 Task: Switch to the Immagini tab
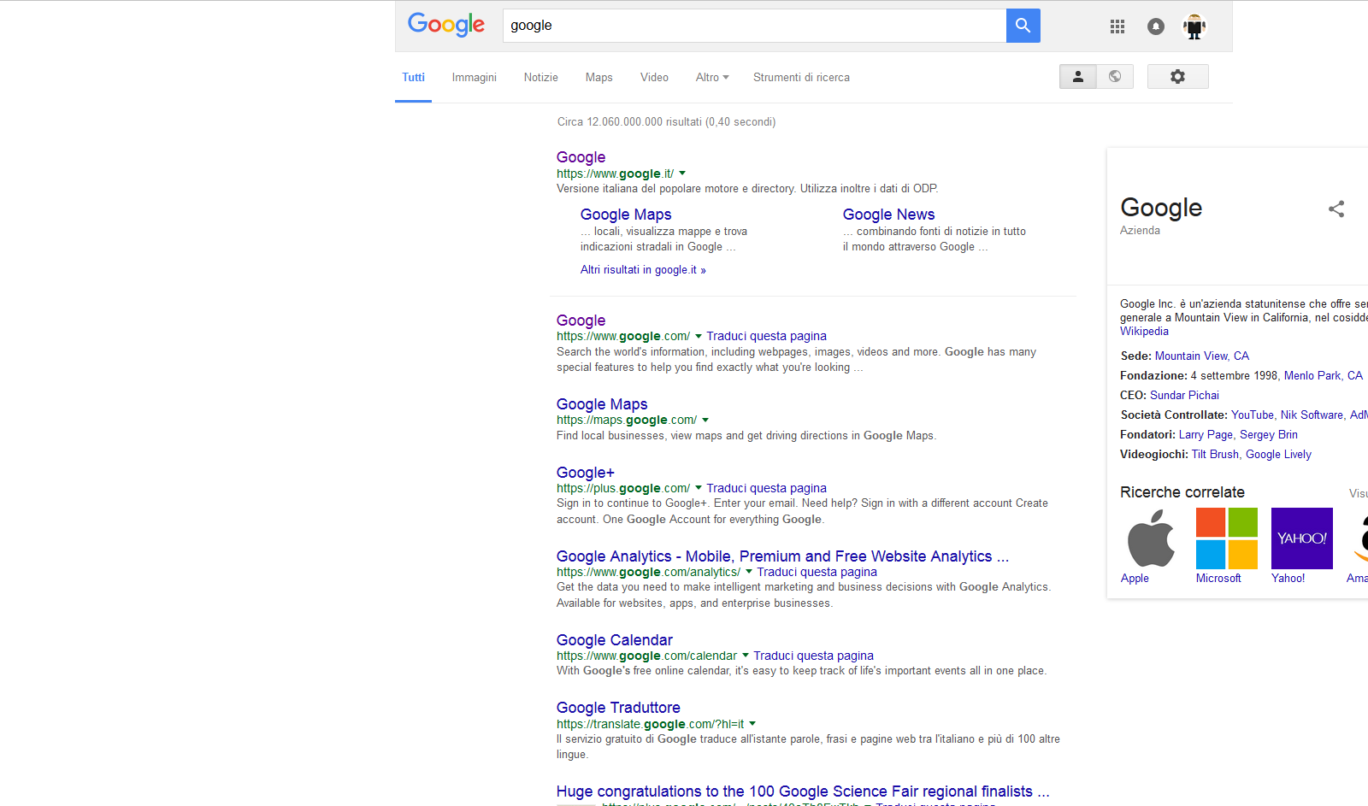click(475, 77)
